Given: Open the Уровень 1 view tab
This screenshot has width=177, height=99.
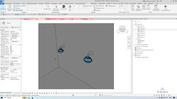Looking at the screenshot, I should coord(27,19).
